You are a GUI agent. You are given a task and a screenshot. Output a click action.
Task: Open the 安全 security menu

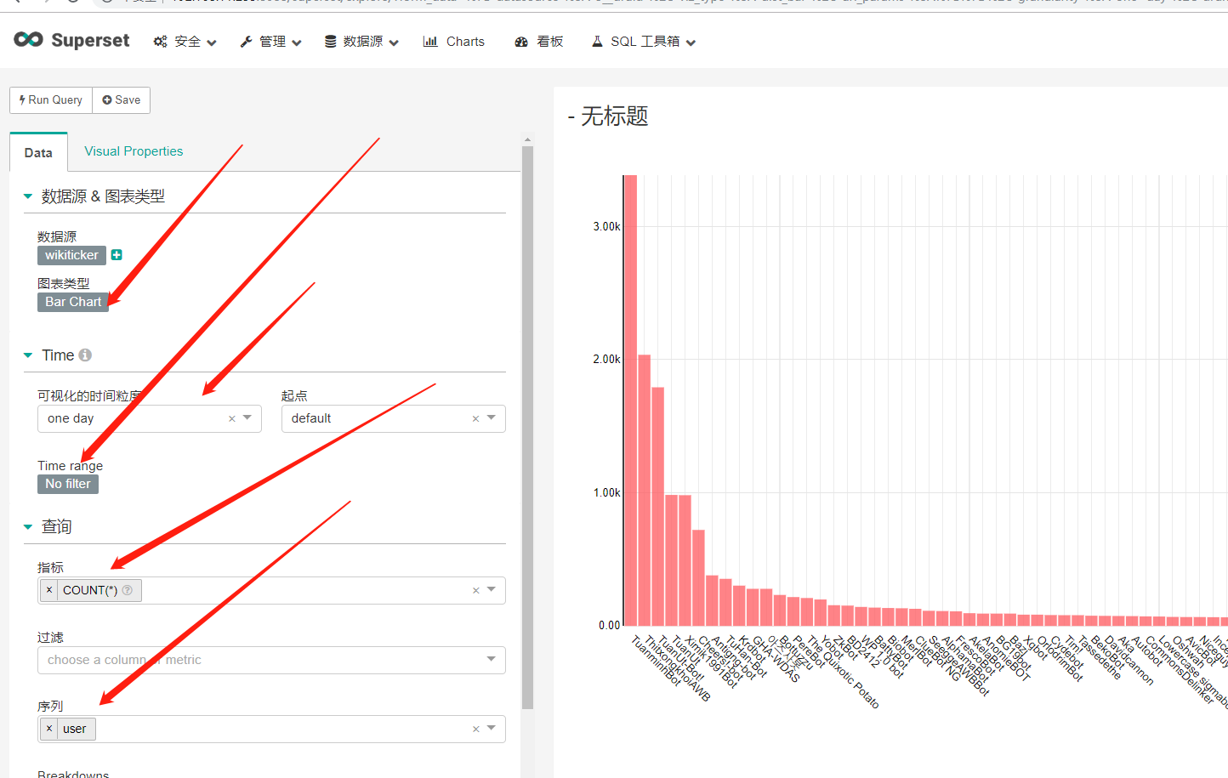click(185, 42)
